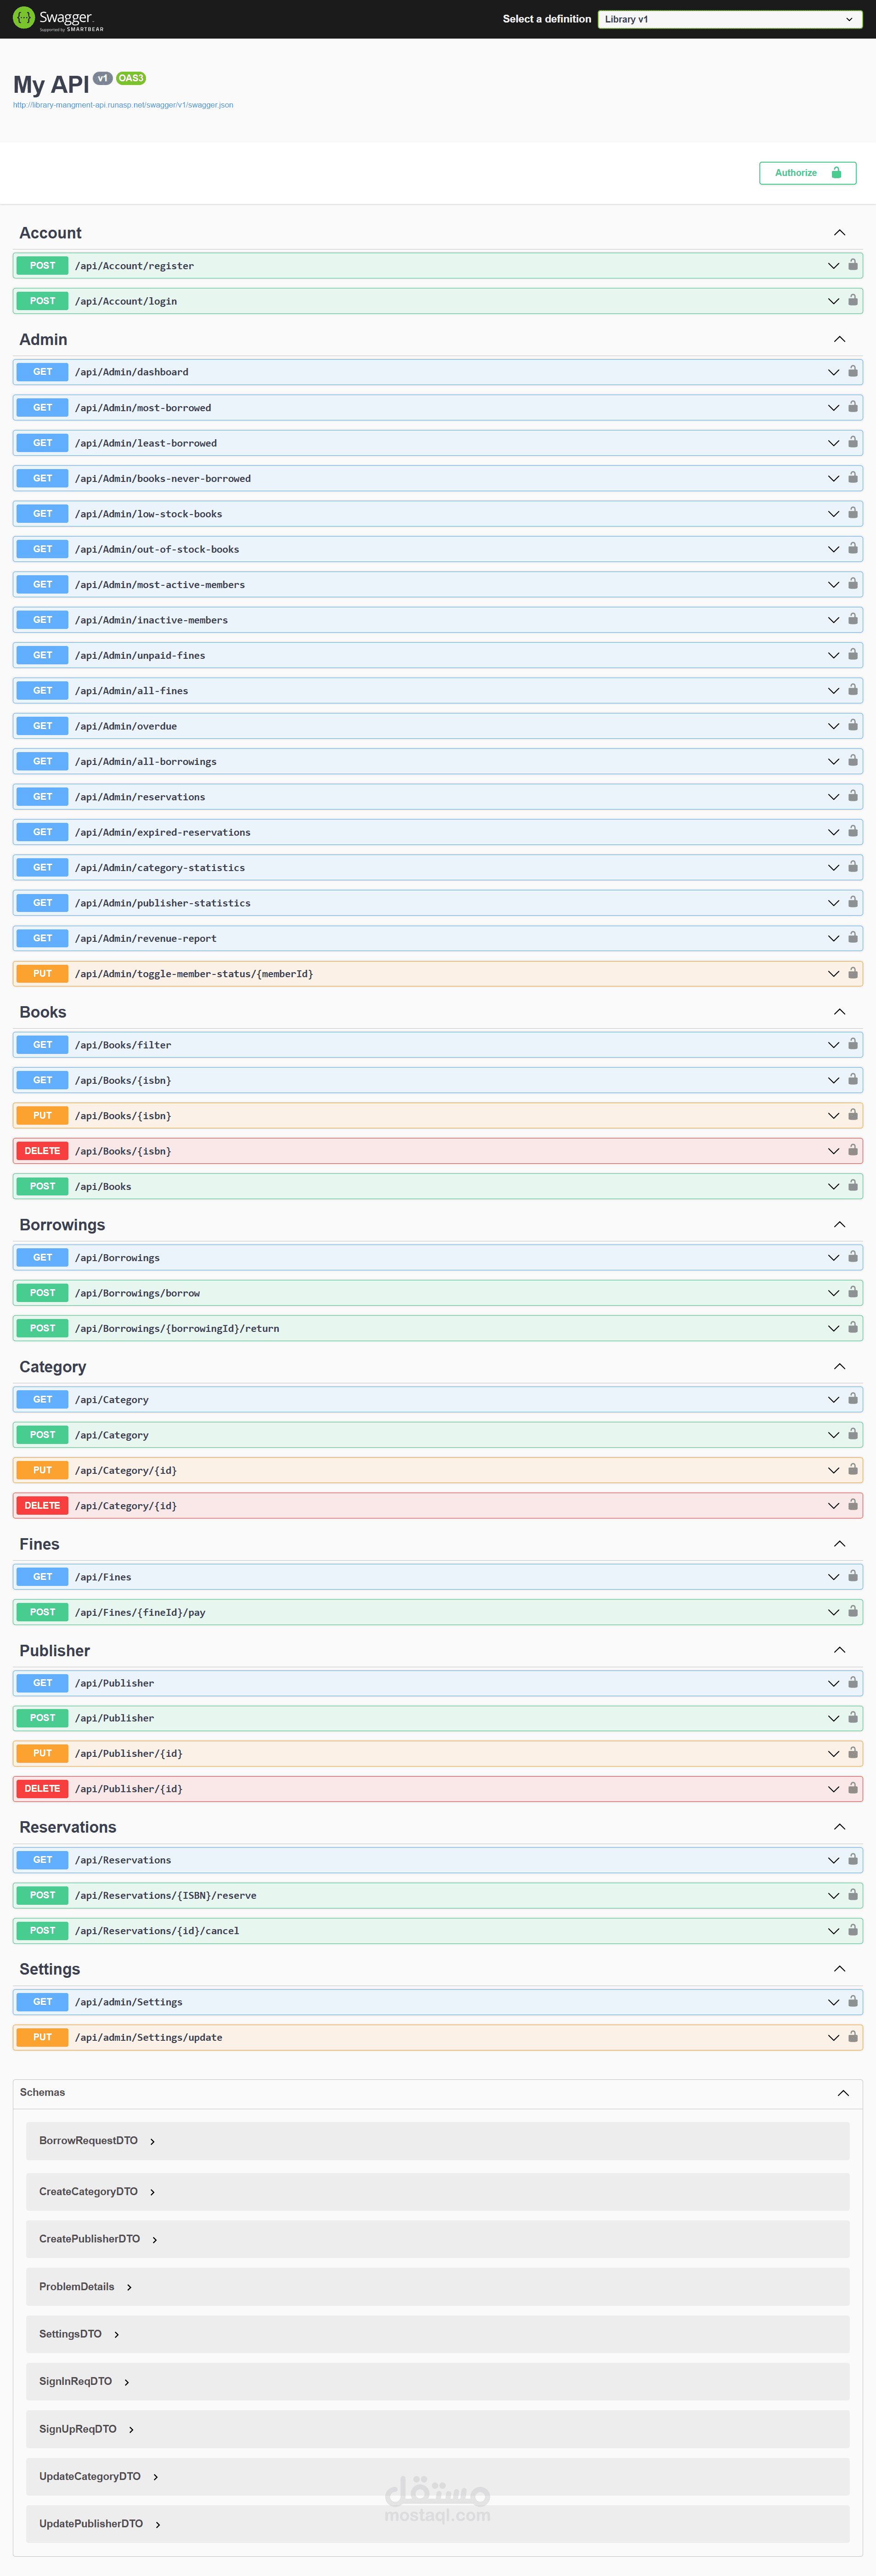Click the lock icon on GET /api/Reservations
Screen dimensions: 876x2576
pyautogui.click(x=852, y=1859)
